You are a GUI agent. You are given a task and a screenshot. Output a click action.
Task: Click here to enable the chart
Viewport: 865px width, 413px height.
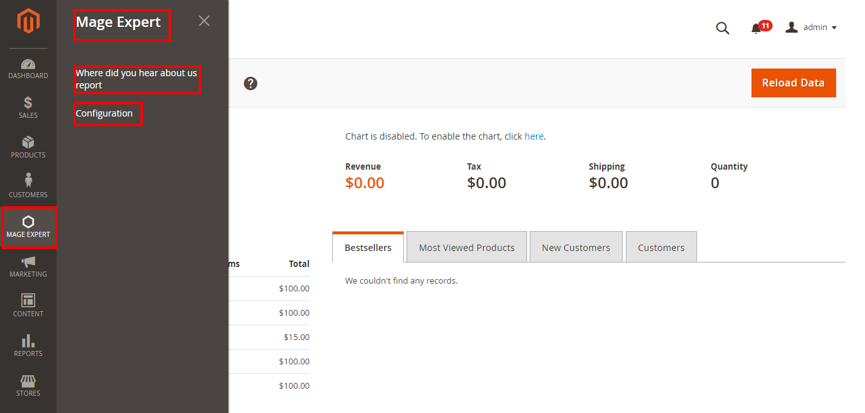534,136
